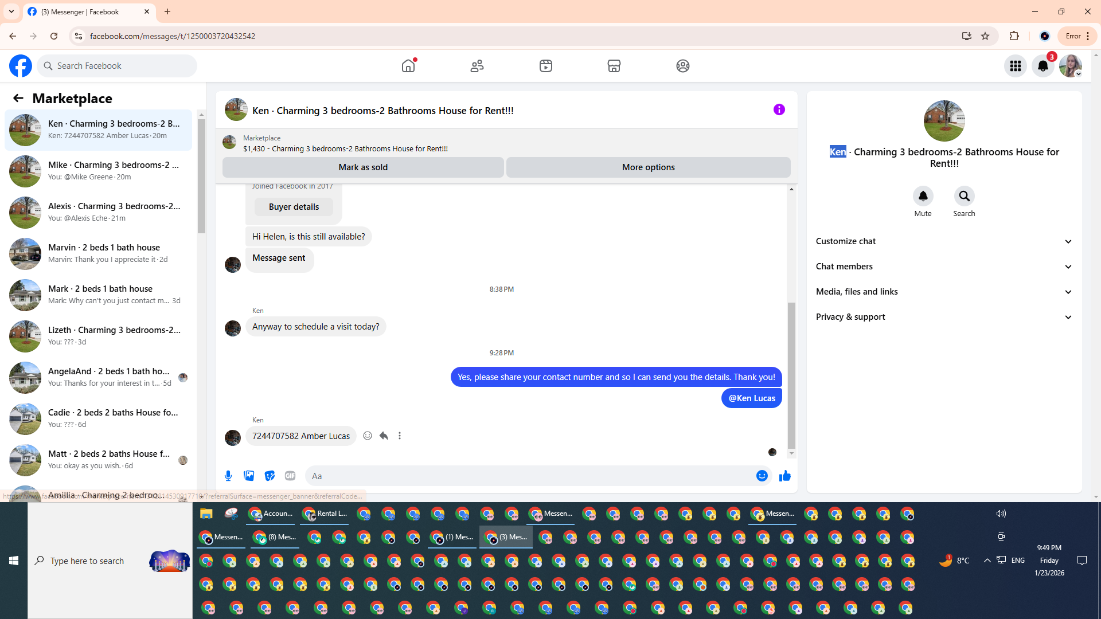This screenshot has width=1101, height=619.
Task: Open emoji picker in message box
Action: click(x=762, y=476)
